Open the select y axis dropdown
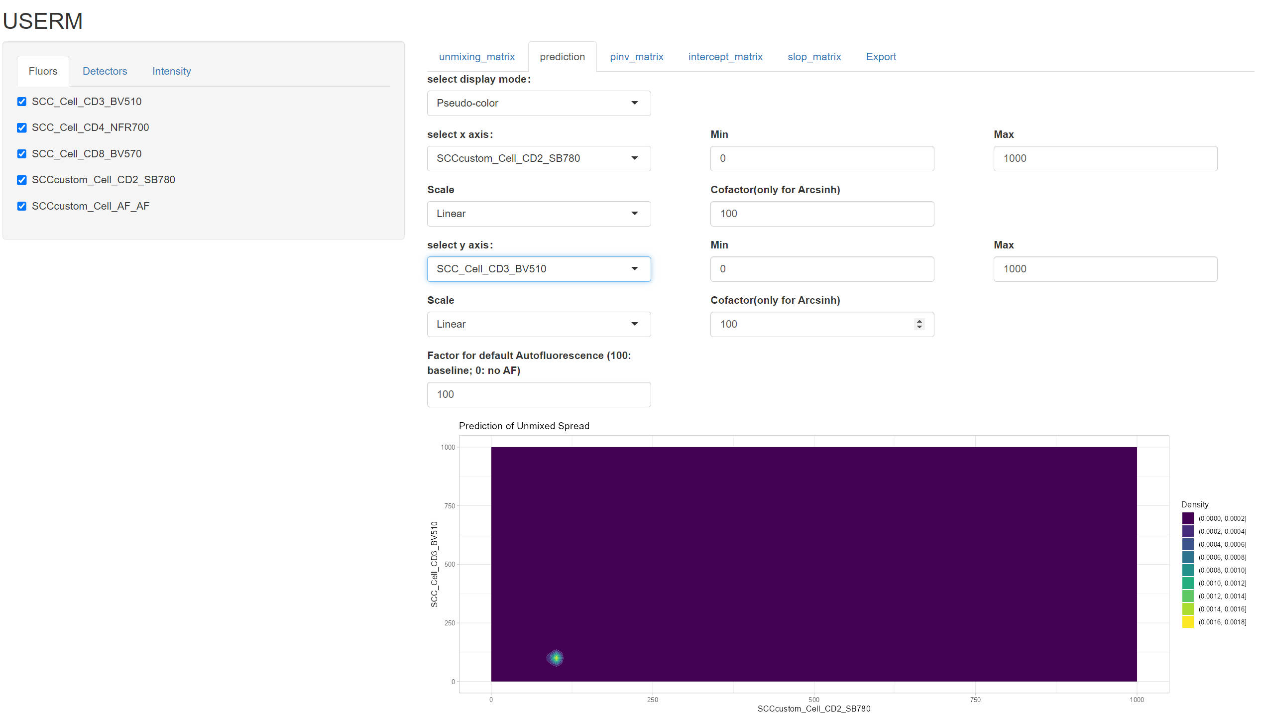 [x=538, y=269]
